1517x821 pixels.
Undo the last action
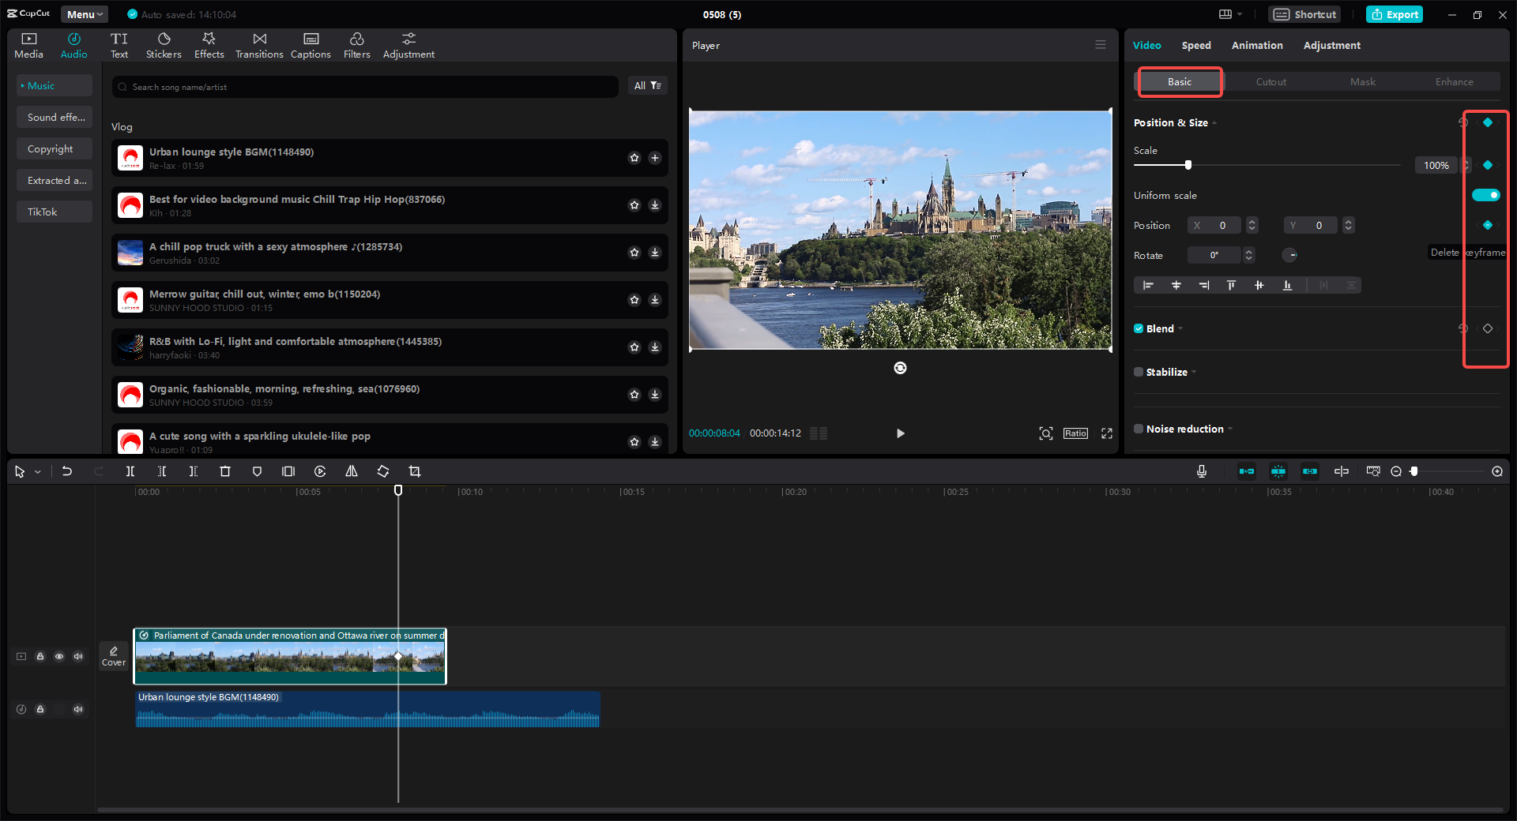(67, 471)
